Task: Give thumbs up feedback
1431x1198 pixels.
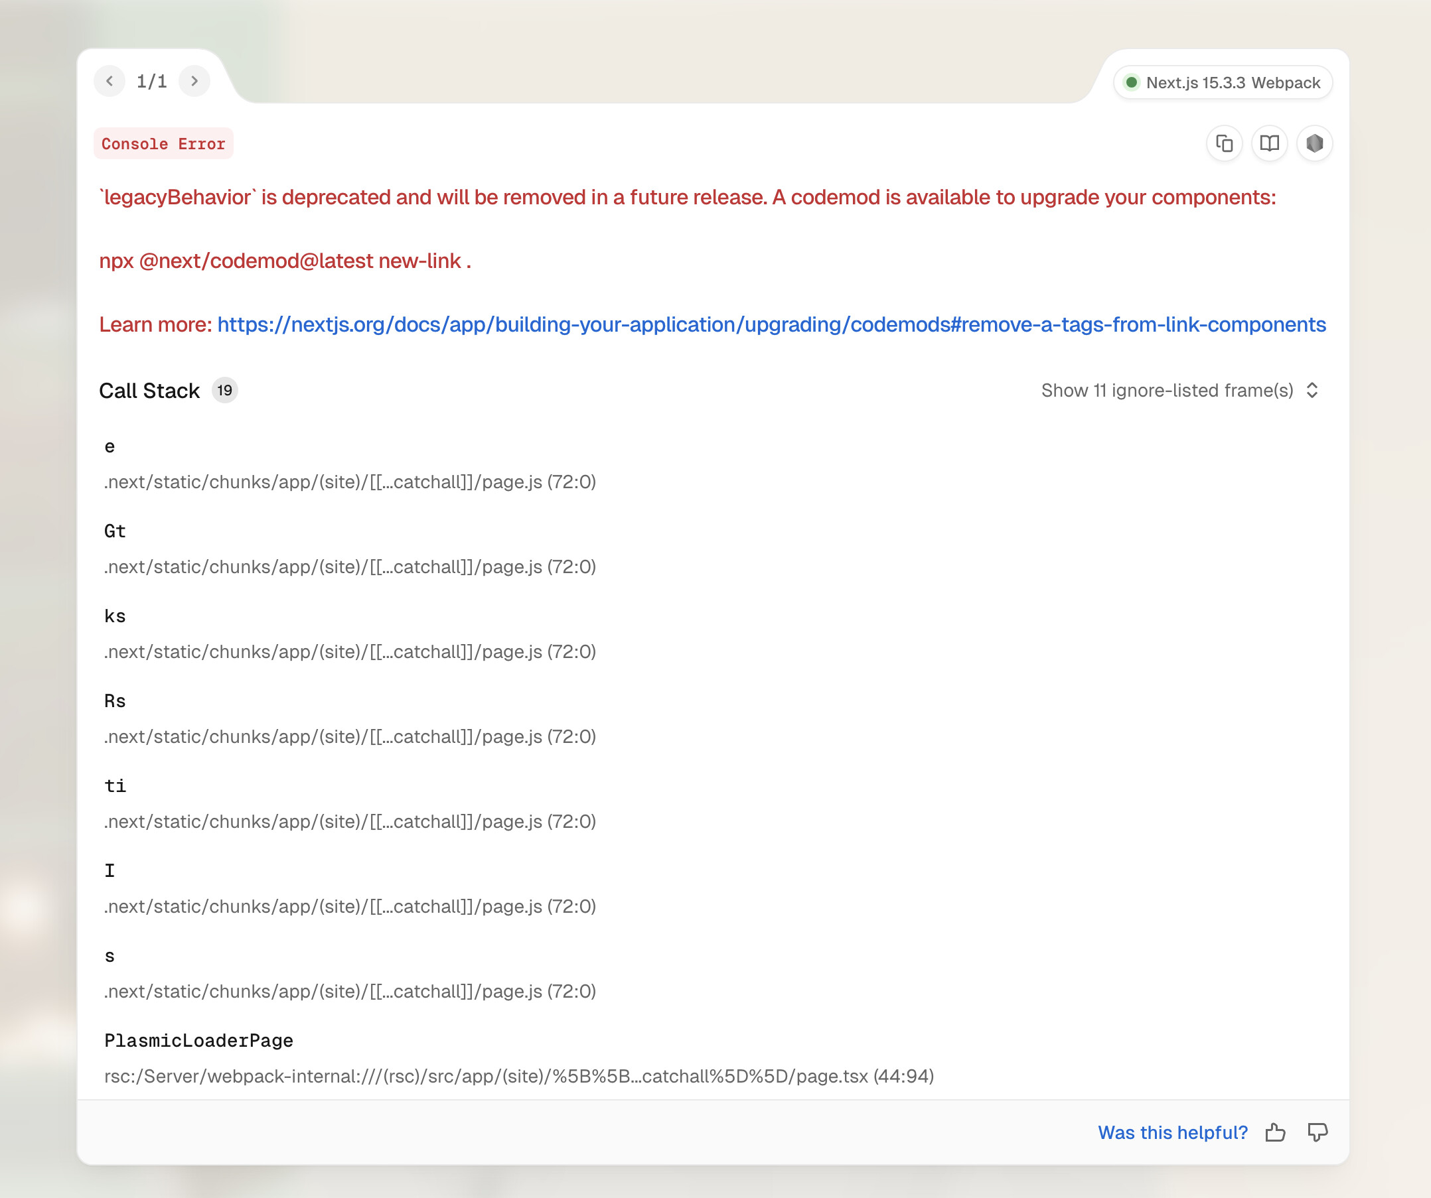Action: coord(1275,1132)
